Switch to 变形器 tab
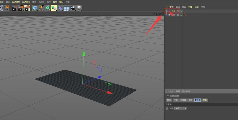The width and height of the screenshot is (238, 120). click(198, 100)
